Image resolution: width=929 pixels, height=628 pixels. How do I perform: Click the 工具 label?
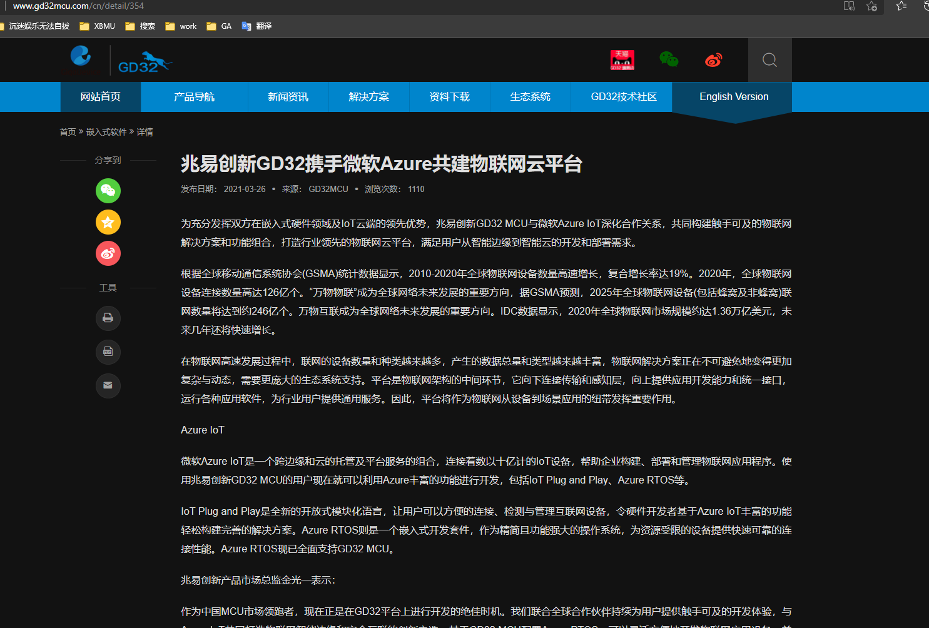pyautogui.click(x=108, y=288)
